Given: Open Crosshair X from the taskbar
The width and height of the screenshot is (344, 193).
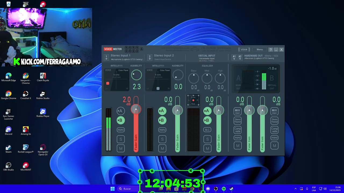Looking at the screenshot, I should 216,189.
